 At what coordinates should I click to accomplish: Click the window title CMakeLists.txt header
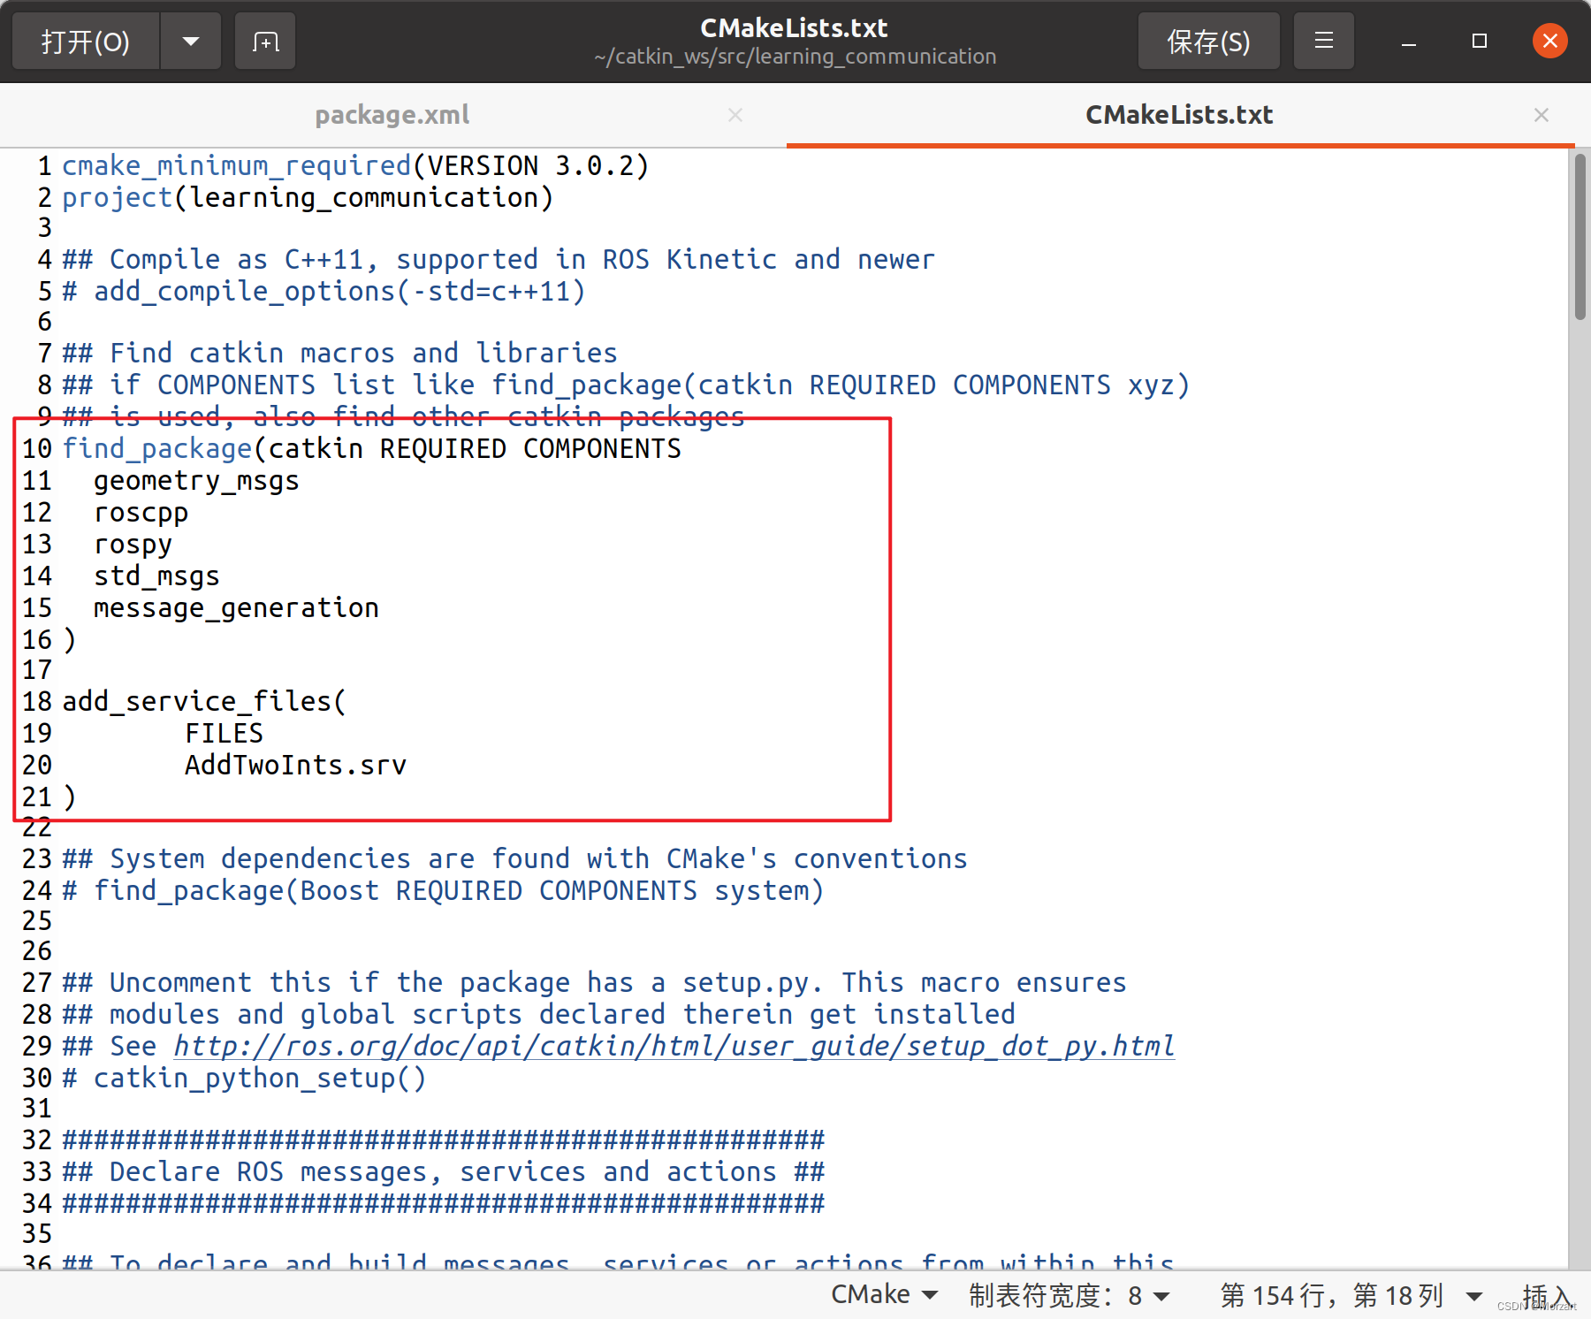(794, 28)
